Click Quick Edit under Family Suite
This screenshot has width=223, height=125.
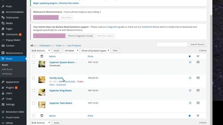pos(70,82)
